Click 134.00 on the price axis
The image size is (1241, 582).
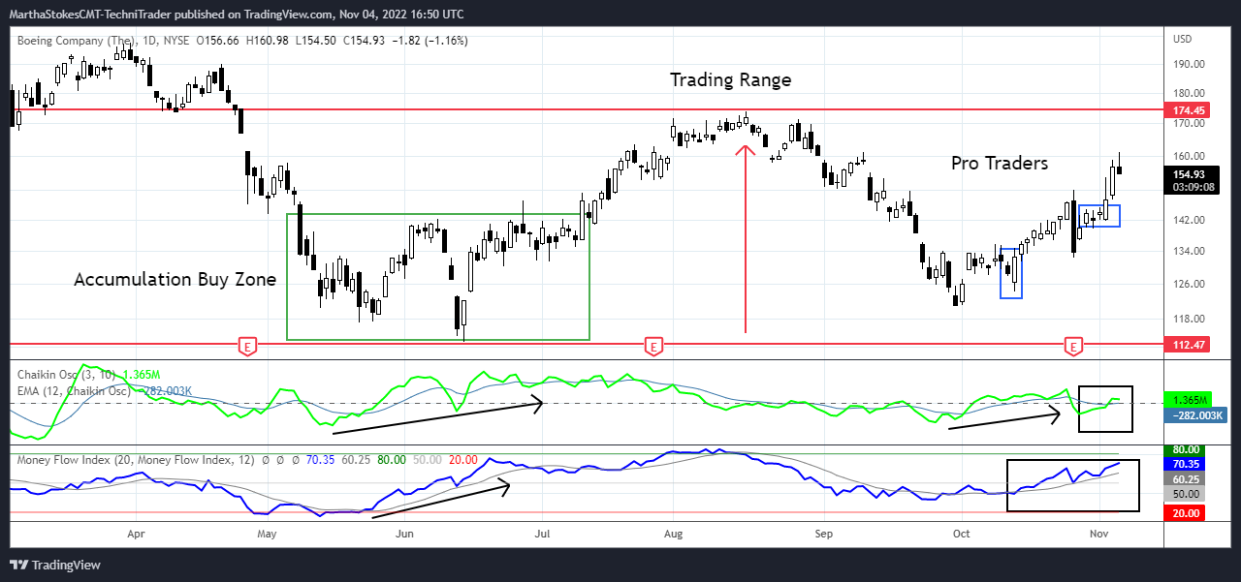(1189, 252)
